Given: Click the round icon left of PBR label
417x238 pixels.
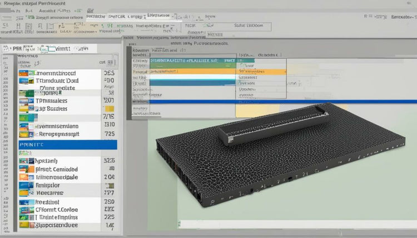Looking at the screenshot, I should pos(7,48).
